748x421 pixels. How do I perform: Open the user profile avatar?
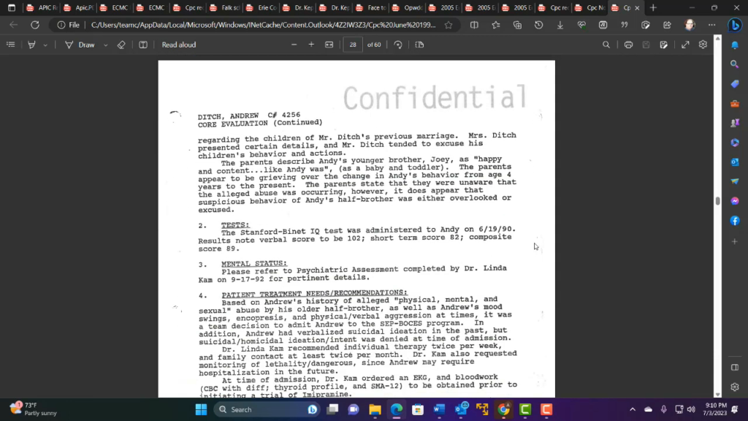[690, 25]
